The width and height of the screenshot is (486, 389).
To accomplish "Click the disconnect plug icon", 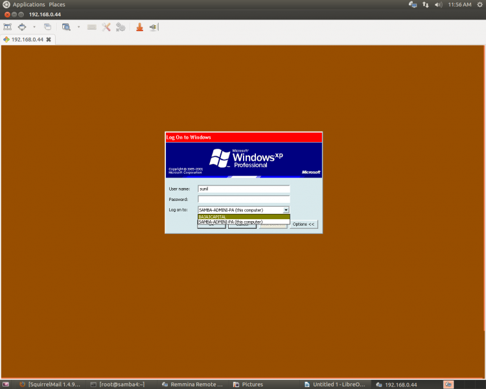I will click(x=154, y=27).
